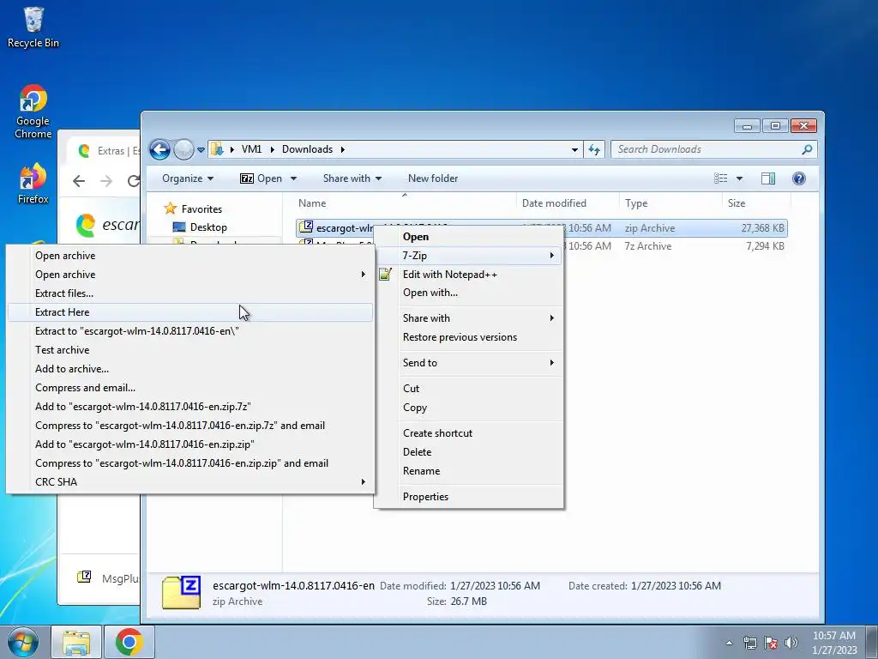Click the escargot zip file icon in list

pos(306,227)
